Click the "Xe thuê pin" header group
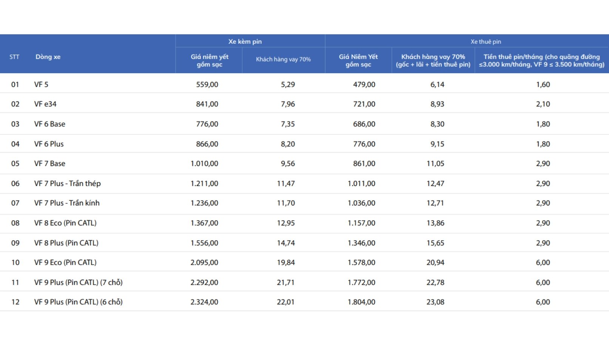The height and width of the screenshot is (342, 609). (486, 41)
